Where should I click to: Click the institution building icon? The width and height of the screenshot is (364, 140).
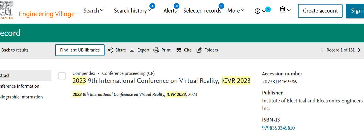(283, 10)
